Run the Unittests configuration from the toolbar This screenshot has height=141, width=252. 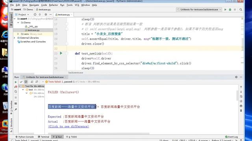point(225,9)
